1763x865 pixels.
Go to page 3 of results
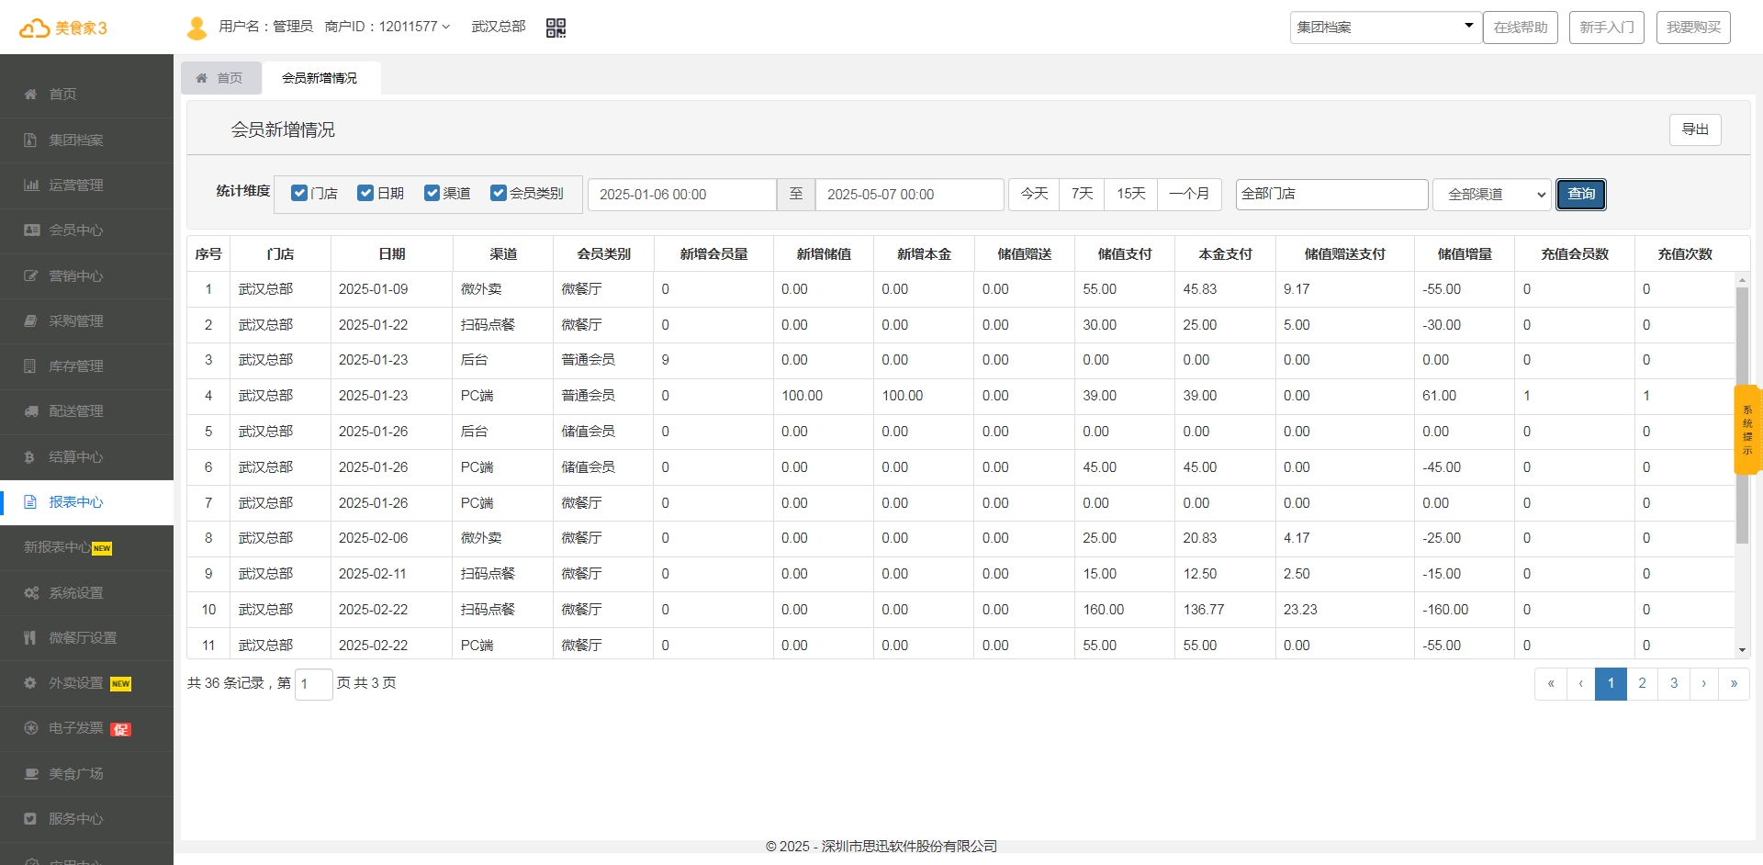[x=1674, y=683]
